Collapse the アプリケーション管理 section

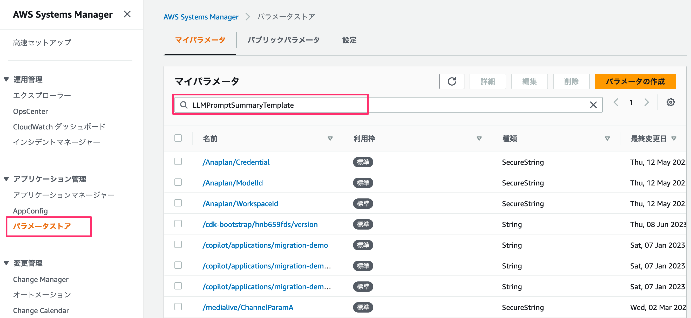(6, 179)
